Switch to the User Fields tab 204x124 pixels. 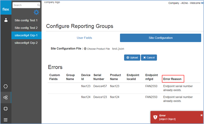point(84,38)
